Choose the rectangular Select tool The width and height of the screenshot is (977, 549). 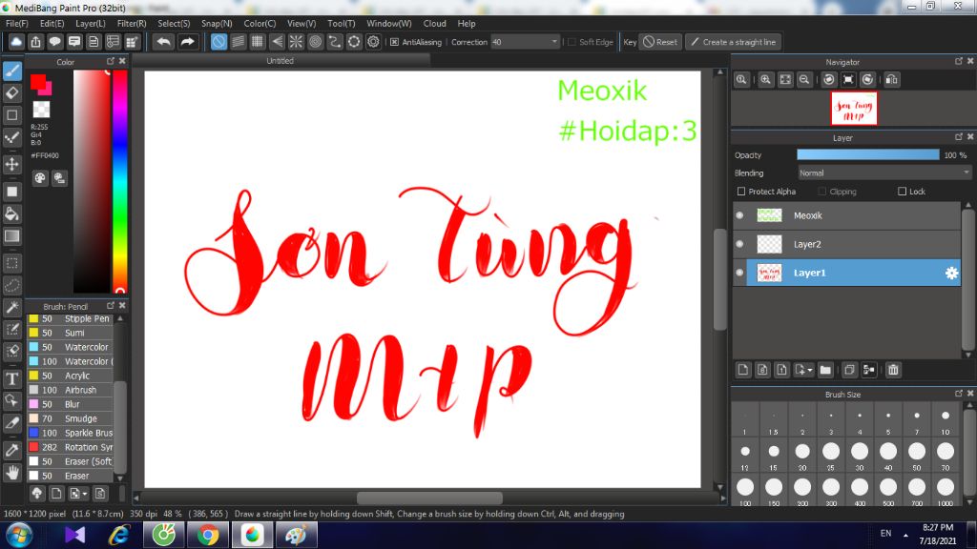(11, 263)
